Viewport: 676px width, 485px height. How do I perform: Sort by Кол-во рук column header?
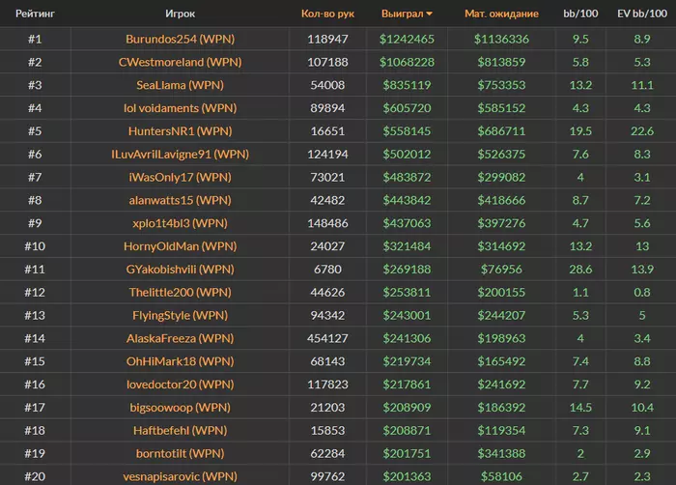[x=327, y=14]
